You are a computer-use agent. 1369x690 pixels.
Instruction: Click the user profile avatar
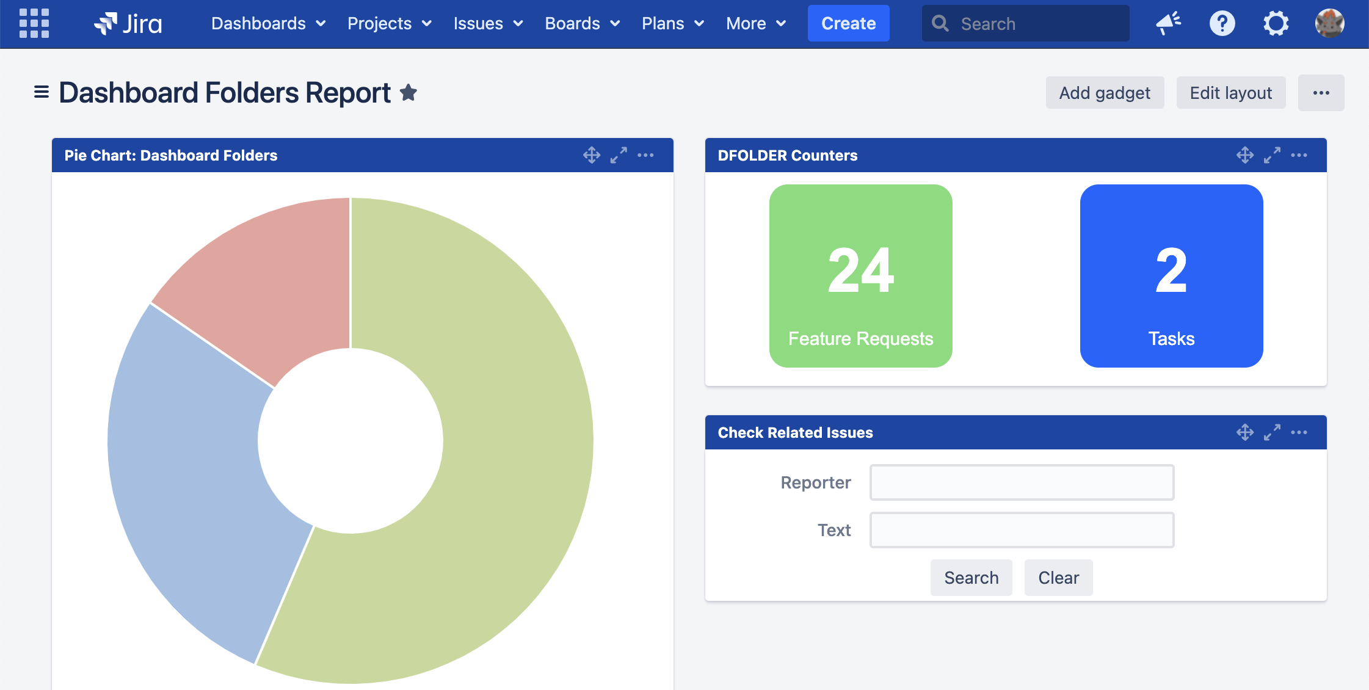pyautogui.click(x=1329, y=24)
